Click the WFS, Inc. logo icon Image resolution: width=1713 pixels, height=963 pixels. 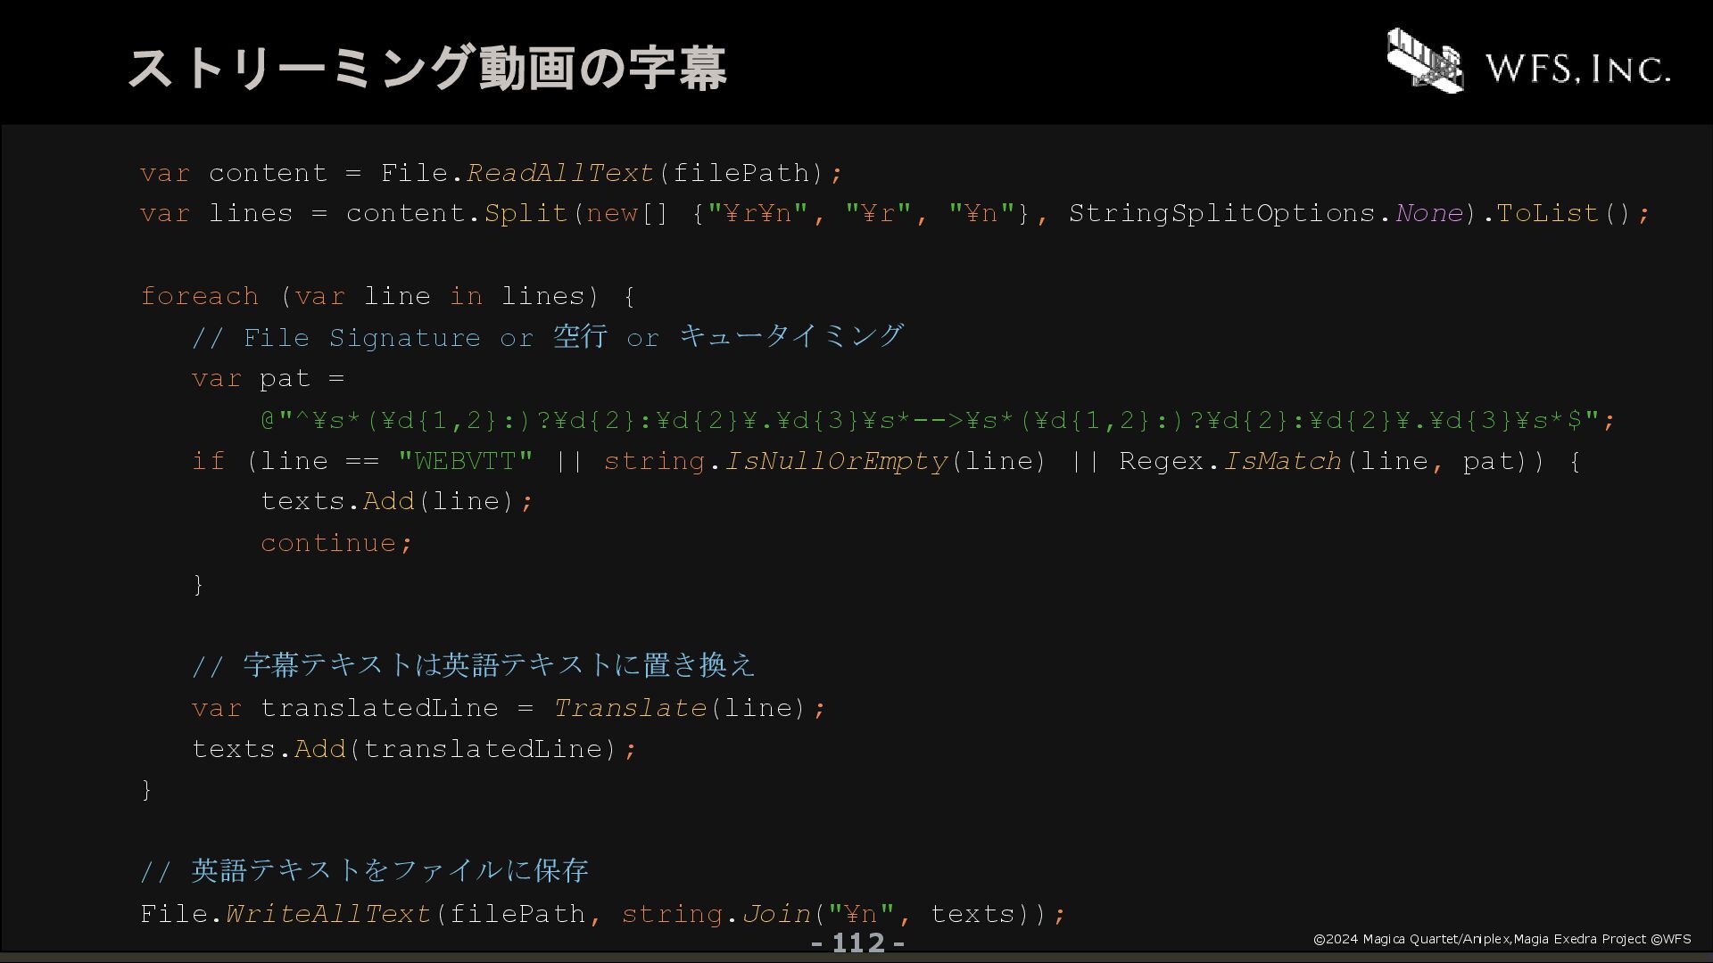coord(1425,60)
